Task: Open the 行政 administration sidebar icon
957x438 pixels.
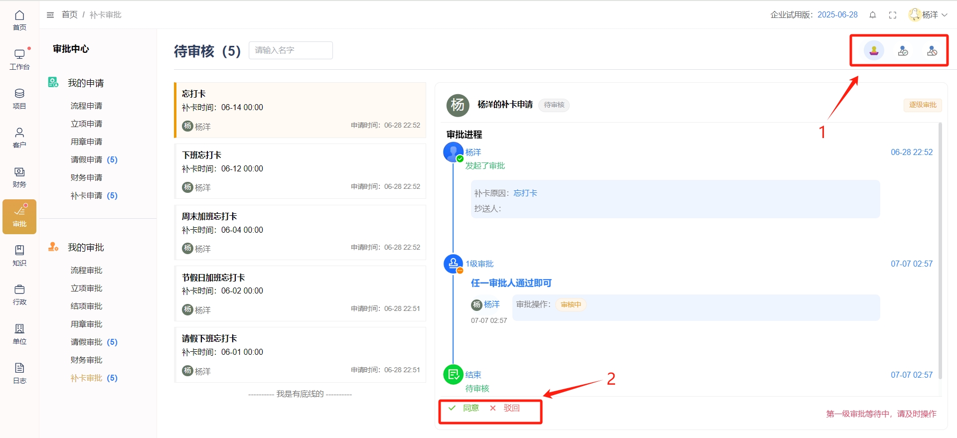Action: [x=19, y=295]
